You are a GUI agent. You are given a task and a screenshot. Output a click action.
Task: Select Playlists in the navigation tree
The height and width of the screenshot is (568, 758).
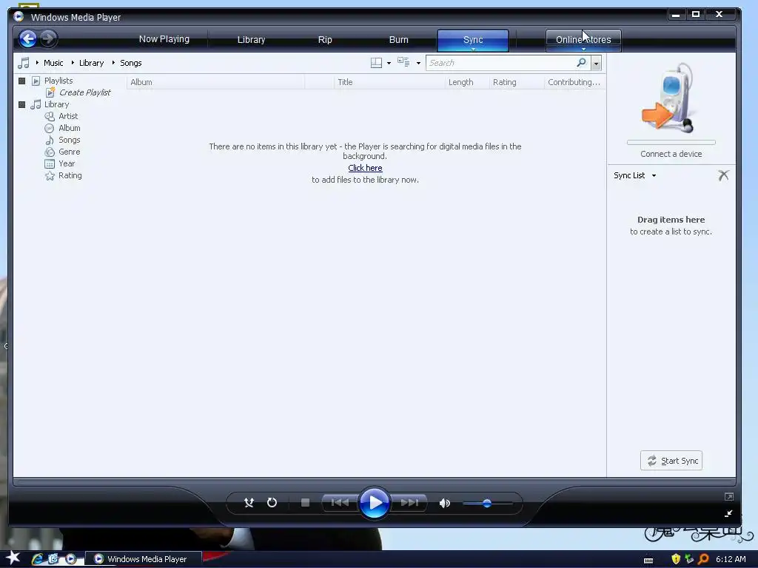(x=58, y=81)
